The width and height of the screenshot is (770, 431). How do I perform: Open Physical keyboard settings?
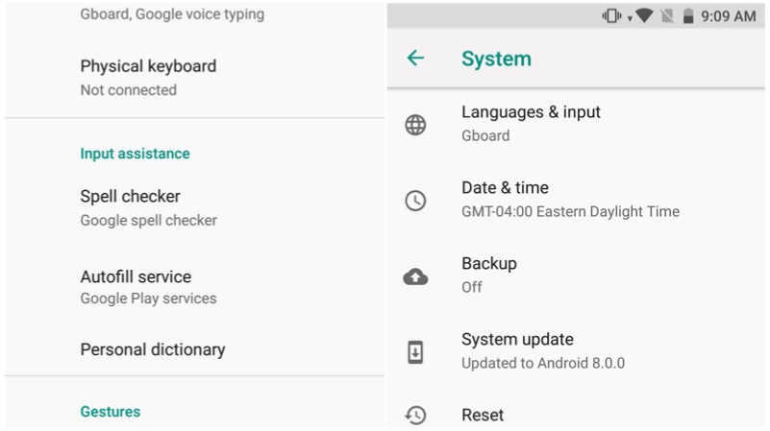(x=148, y=77)
